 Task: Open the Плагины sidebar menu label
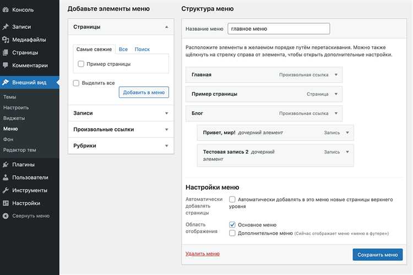point(24,164)
